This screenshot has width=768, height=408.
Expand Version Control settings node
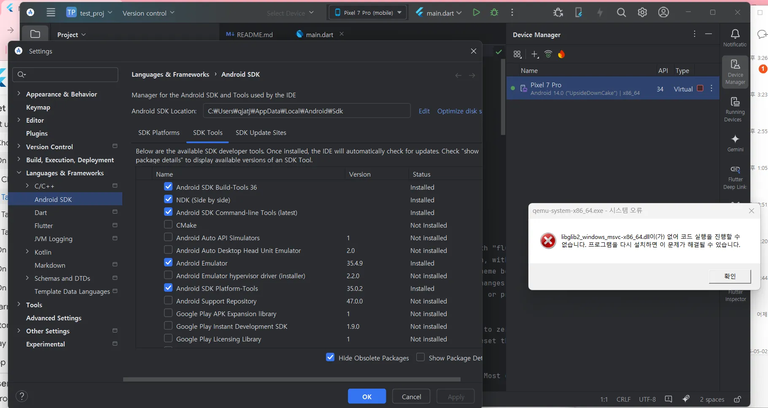(19, 146)
